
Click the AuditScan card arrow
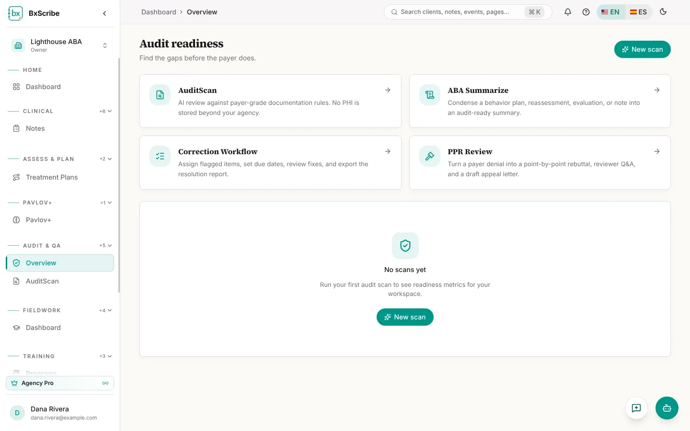(388, 90)
